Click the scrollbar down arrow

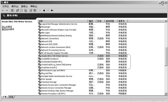coord(166,94)
